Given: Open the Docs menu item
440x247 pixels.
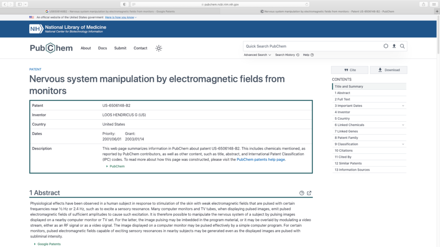Looking at the screenshot, I should [x=102, y=48].
